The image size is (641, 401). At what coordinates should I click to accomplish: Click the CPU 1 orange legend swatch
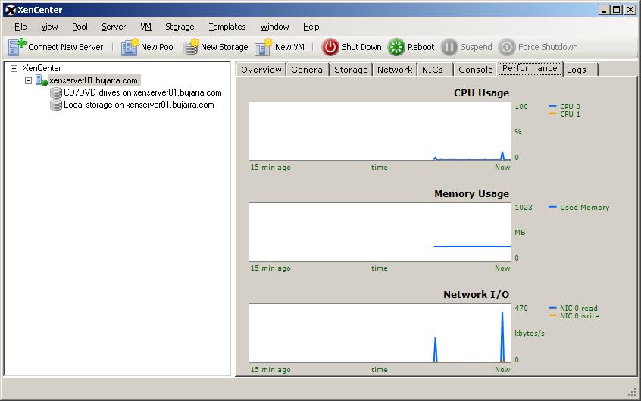pyautogui.click(x=552, y=114)
